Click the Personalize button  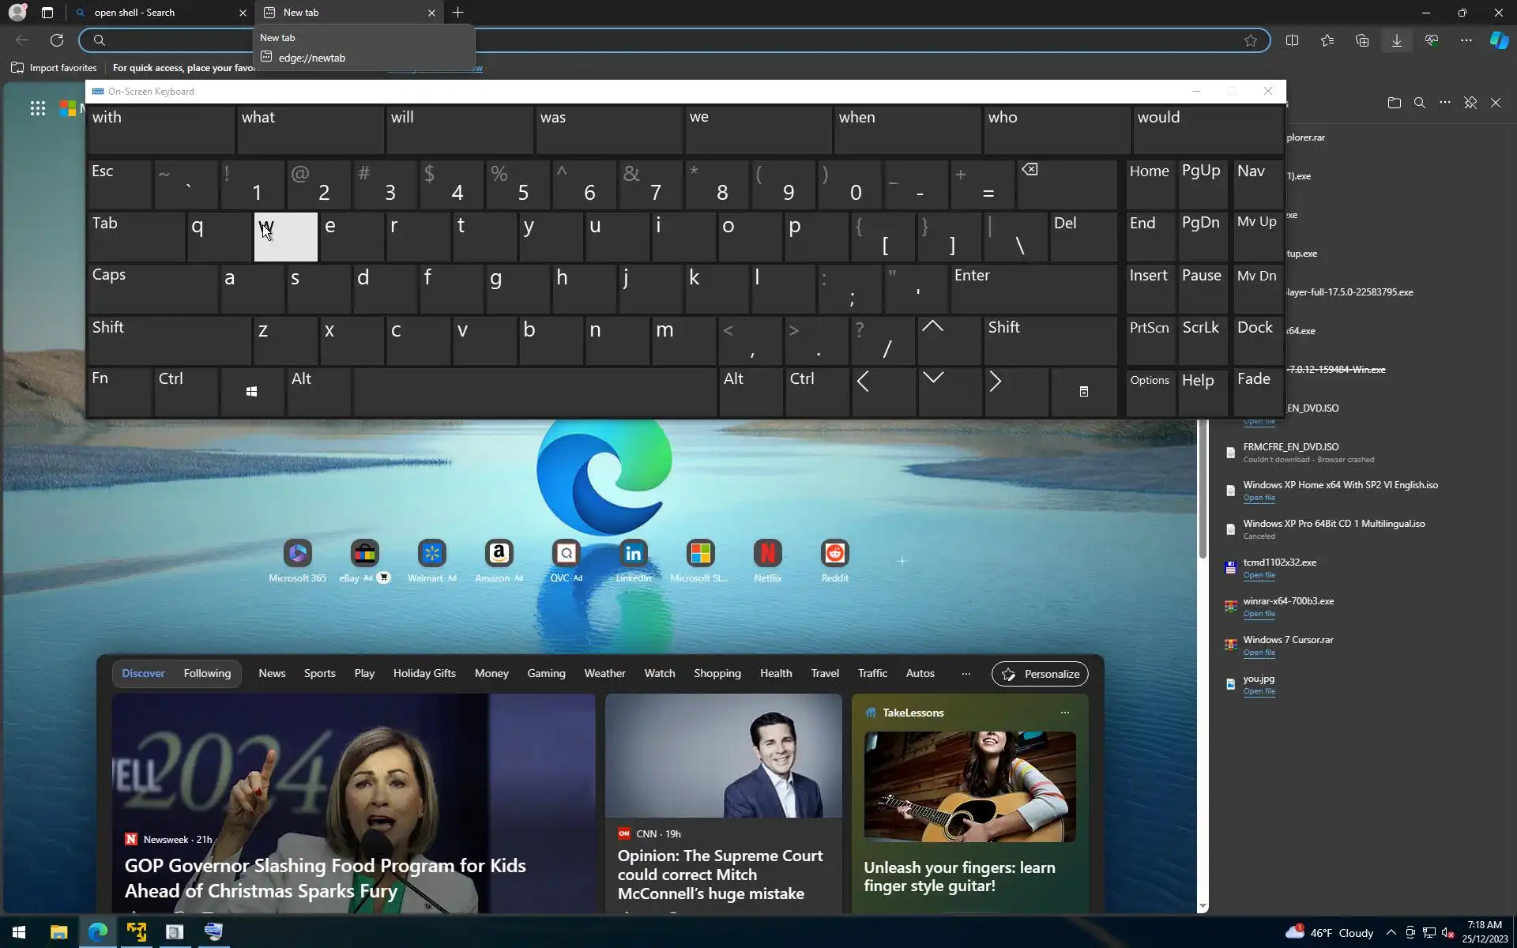coord(1040,674)
